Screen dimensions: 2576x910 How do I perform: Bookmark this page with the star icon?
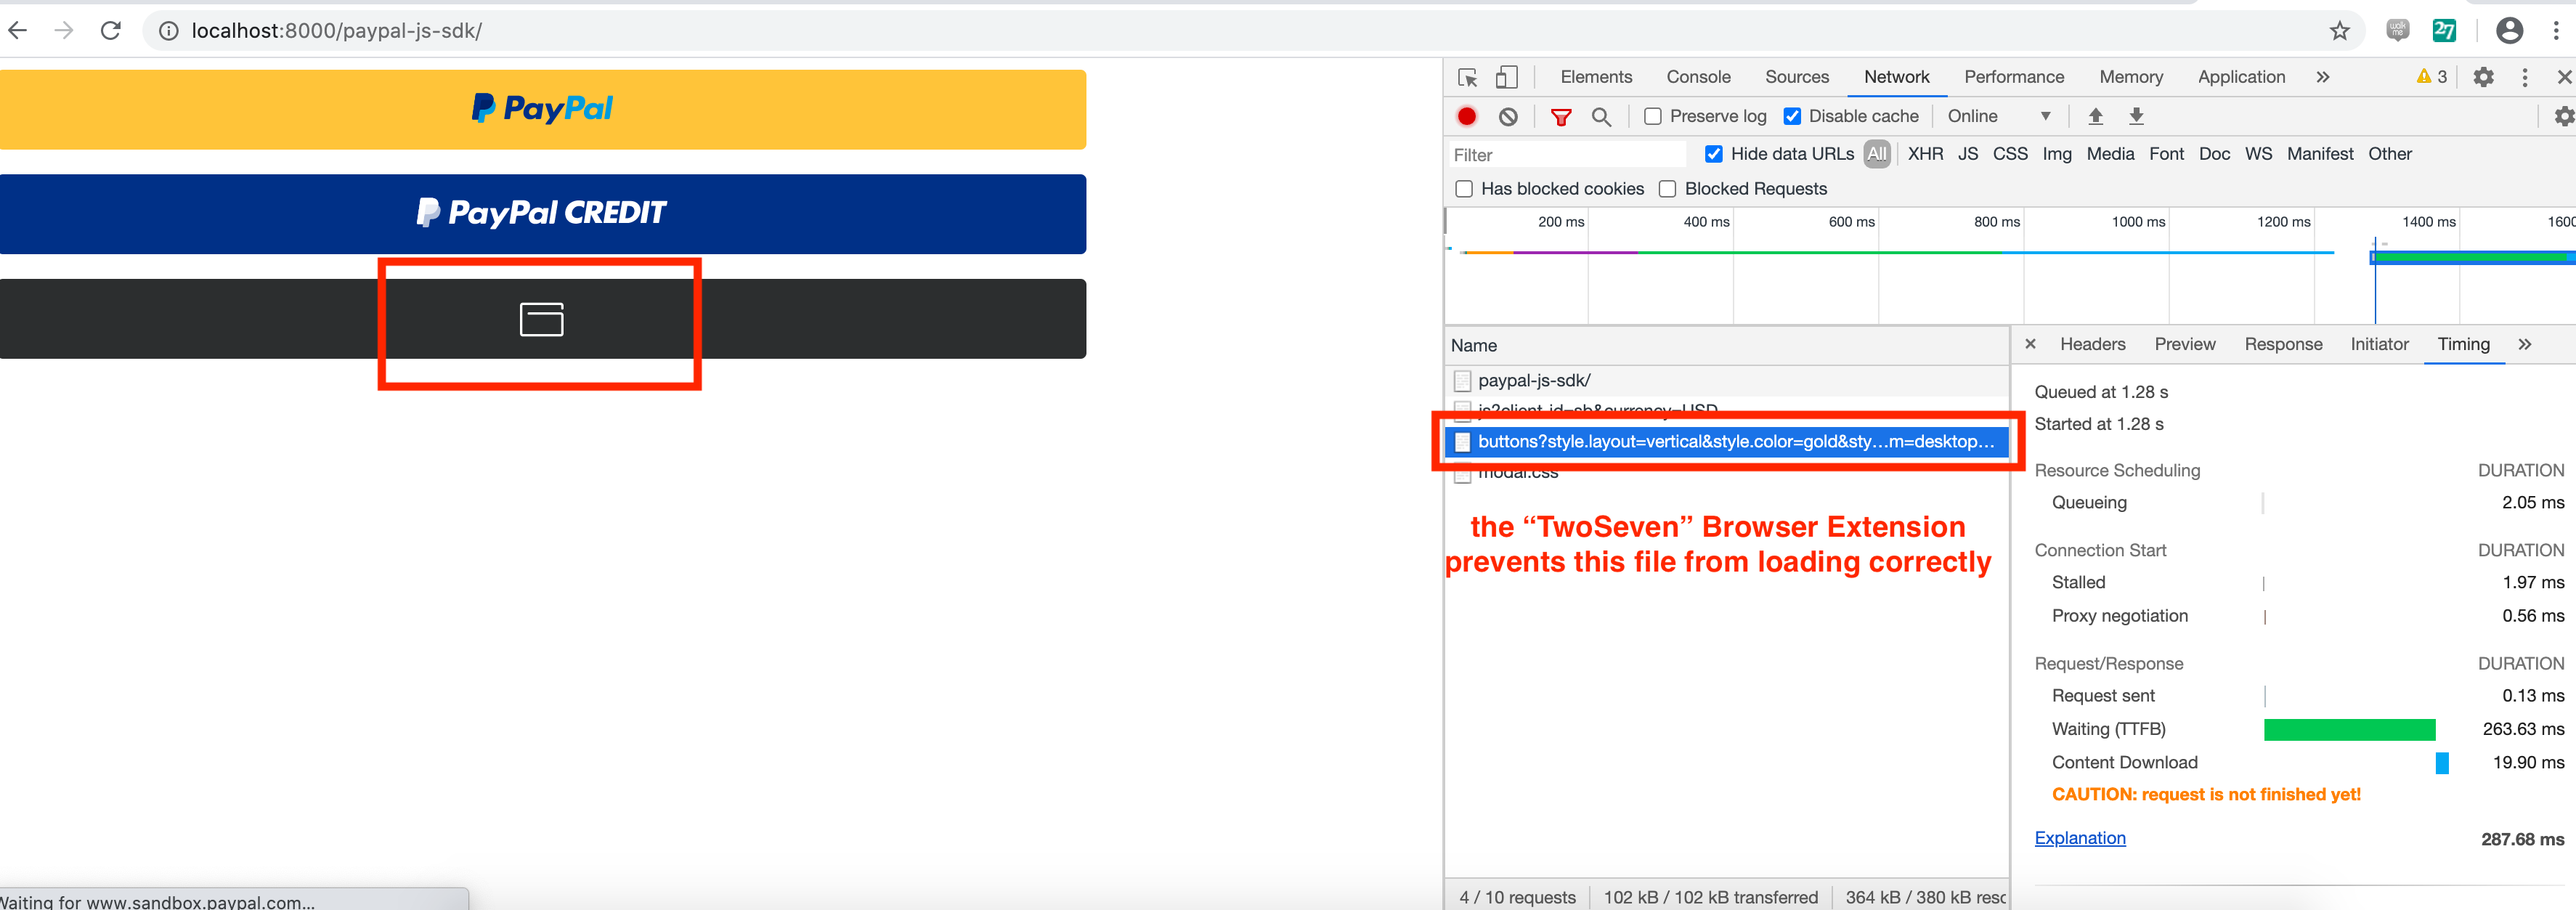(2339, 31)
